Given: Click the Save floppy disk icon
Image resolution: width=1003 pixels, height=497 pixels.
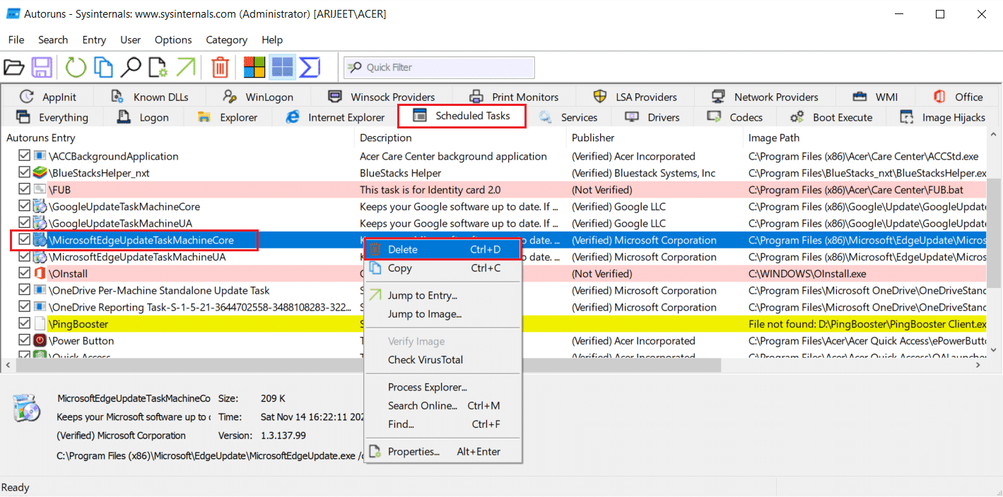Looking at the screenshot, I should coord(42,68).
